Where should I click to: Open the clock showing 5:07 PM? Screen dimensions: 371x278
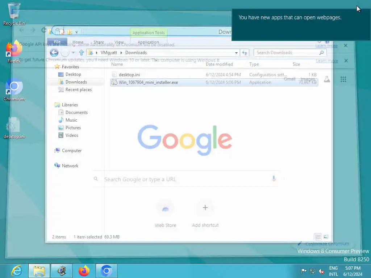click(353, 271)
